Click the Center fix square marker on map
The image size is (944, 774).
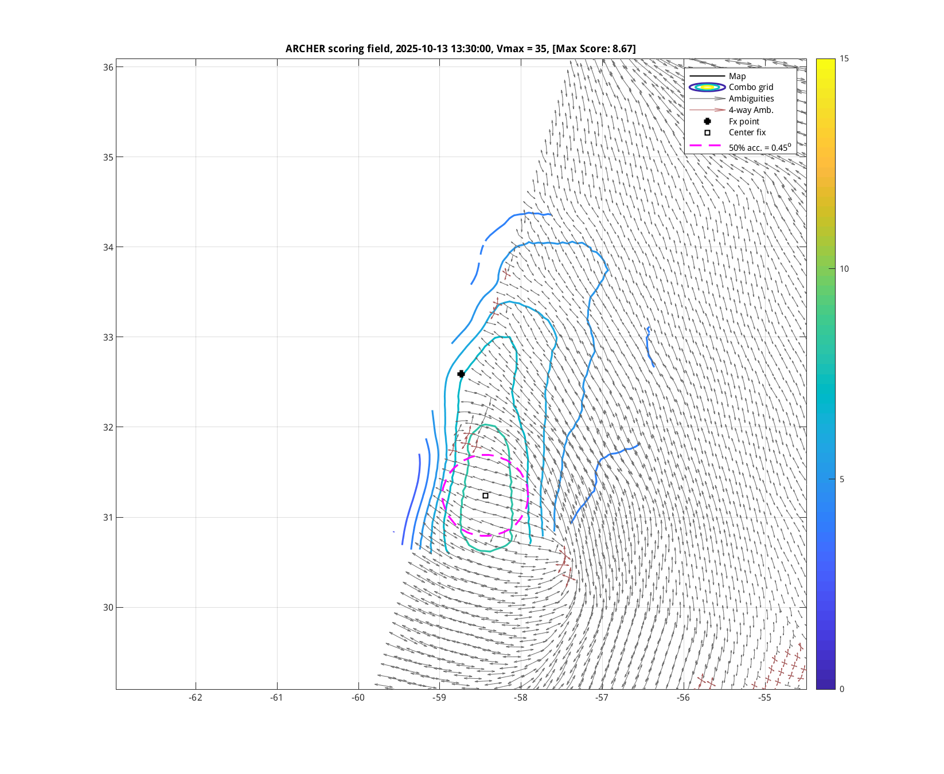[x=485, y=495]
